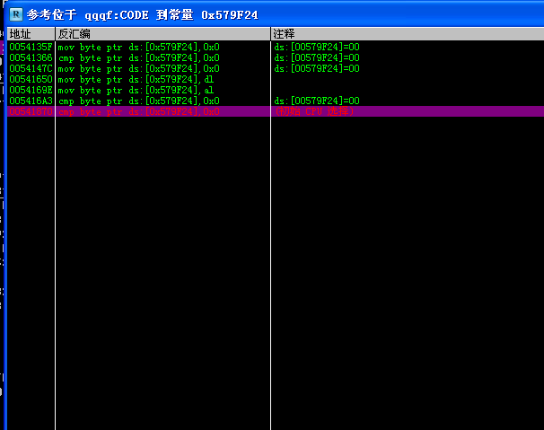
Task: Click the comment (初始 CPU 选择)
Action: pyautogui.click(x=314, y=111)
